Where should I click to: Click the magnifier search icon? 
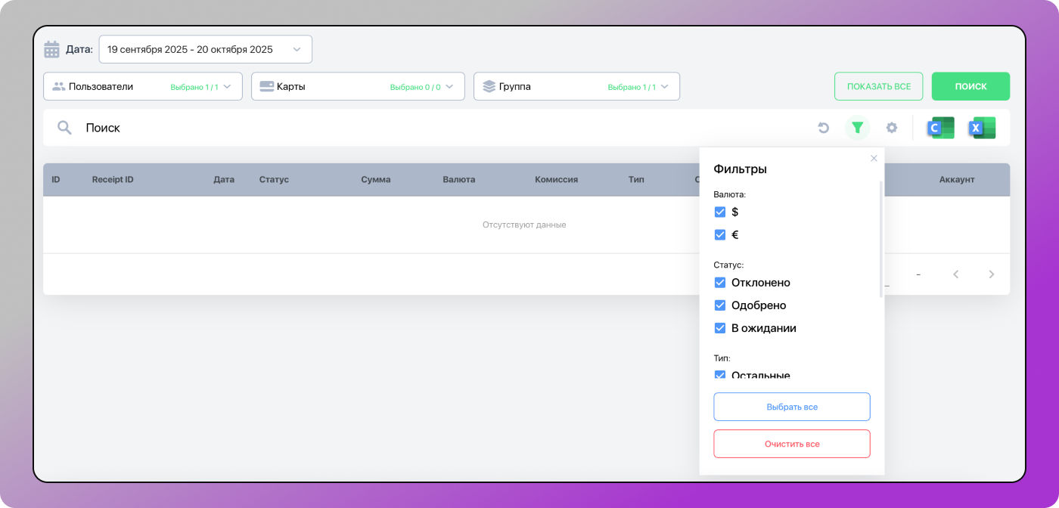click(x=64, y=128)
